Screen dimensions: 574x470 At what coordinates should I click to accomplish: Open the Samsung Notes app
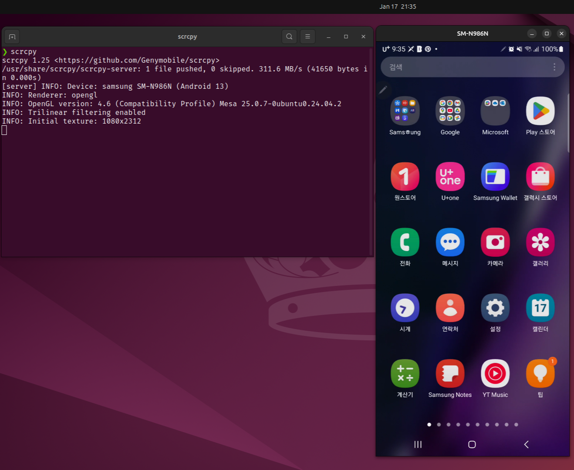(x=450, y=374)
